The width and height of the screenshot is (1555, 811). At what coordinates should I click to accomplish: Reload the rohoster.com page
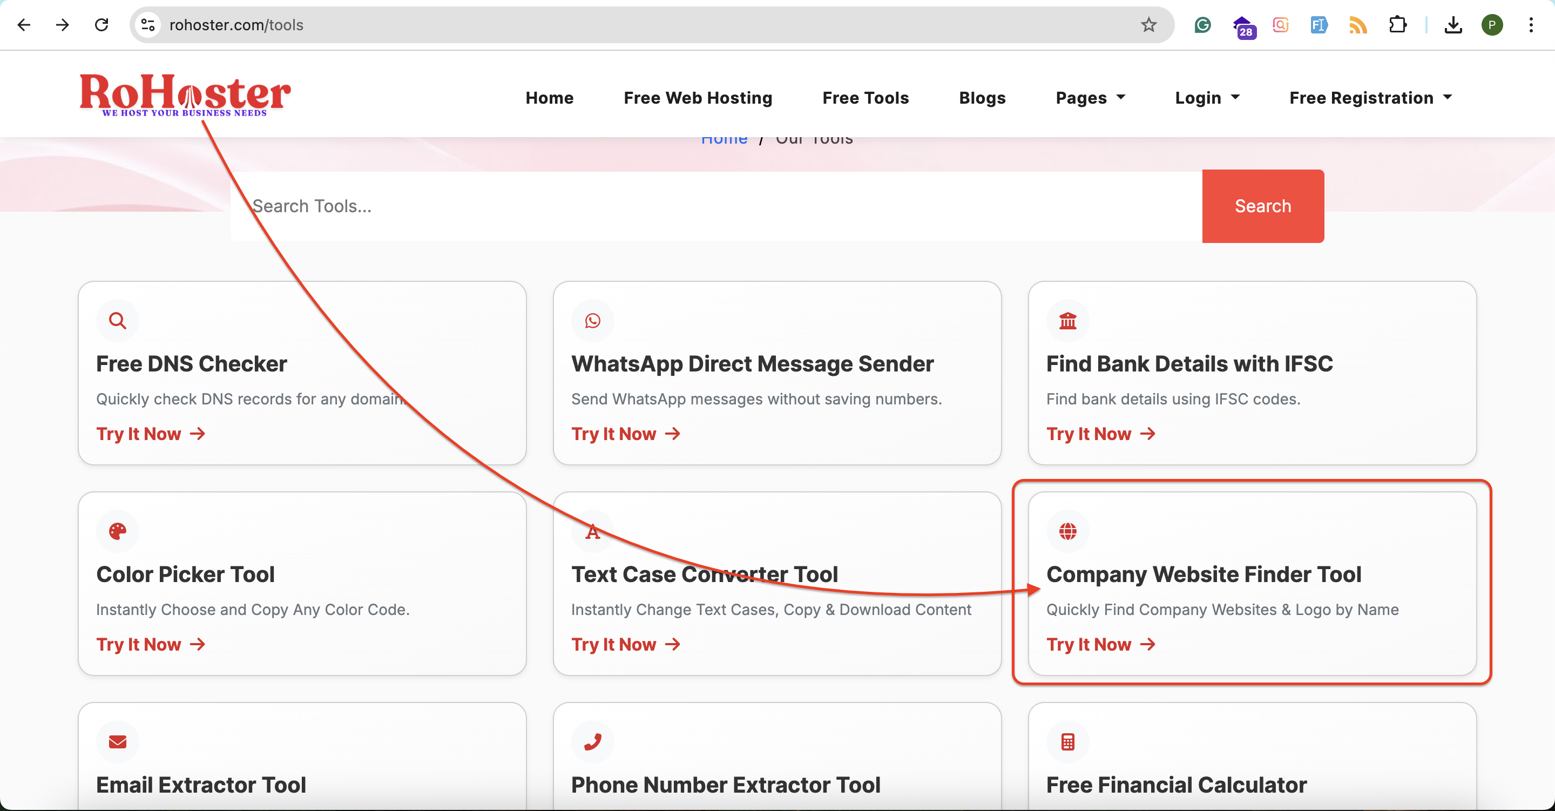coord(102,25)
